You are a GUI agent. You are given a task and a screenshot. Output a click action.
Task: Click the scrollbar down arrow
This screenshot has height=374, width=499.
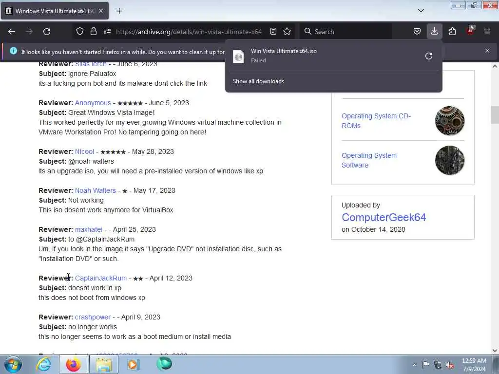tap(495, 351)
